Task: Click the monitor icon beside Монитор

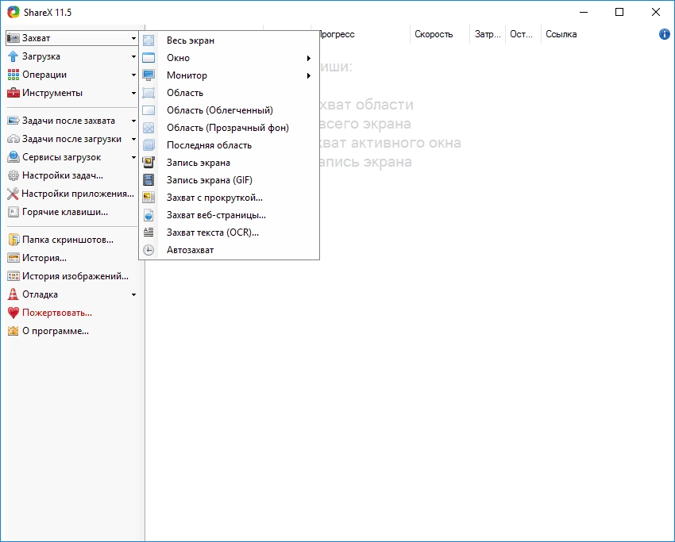Action: tap(148, 75)
